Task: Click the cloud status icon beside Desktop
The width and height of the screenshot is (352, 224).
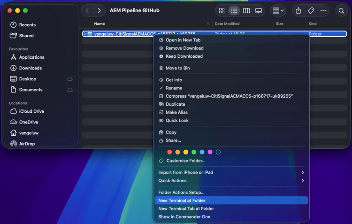Action: [x=70, y=79]
